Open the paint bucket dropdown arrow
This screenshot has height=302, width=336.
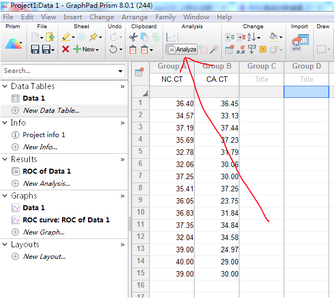point(281,38)
